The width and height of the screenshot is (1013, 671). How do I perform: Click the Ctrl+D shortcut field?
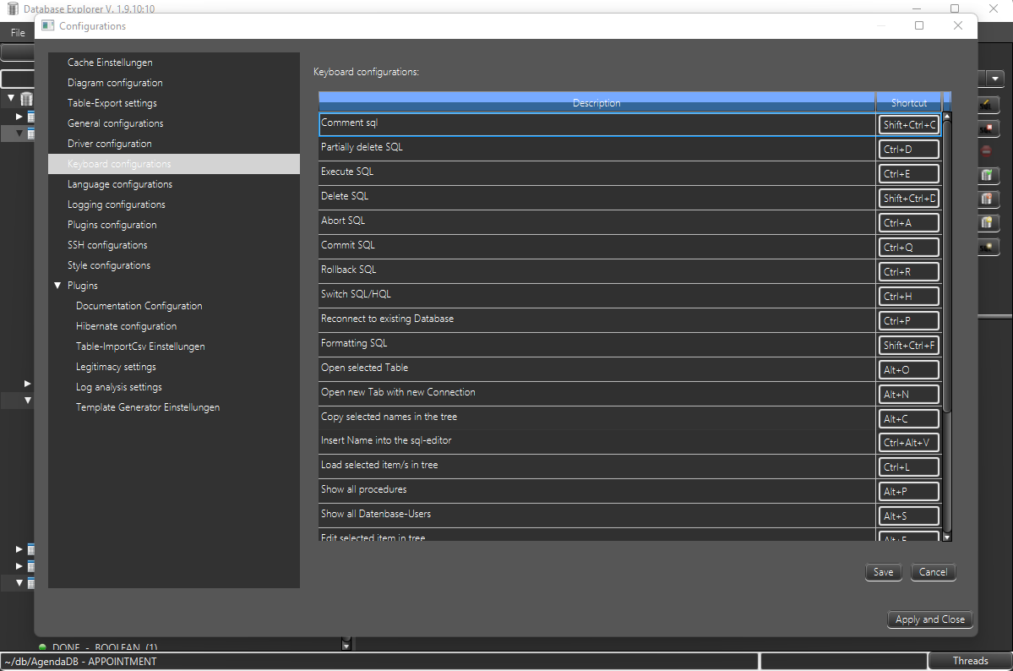(908, 150)
